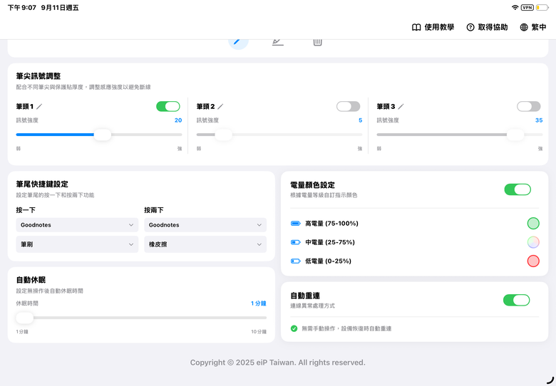This screenshot has height=386, width=556.
Task: Click the 筆頭 3 signal strength slider
Action: pyautogui.click(x=460, y=135)
